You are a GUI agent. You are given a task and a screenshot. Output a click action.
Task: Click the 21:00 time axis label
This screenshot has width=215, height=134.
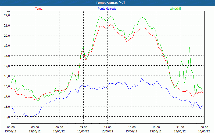pyautogui.click(x=180, y=128)
